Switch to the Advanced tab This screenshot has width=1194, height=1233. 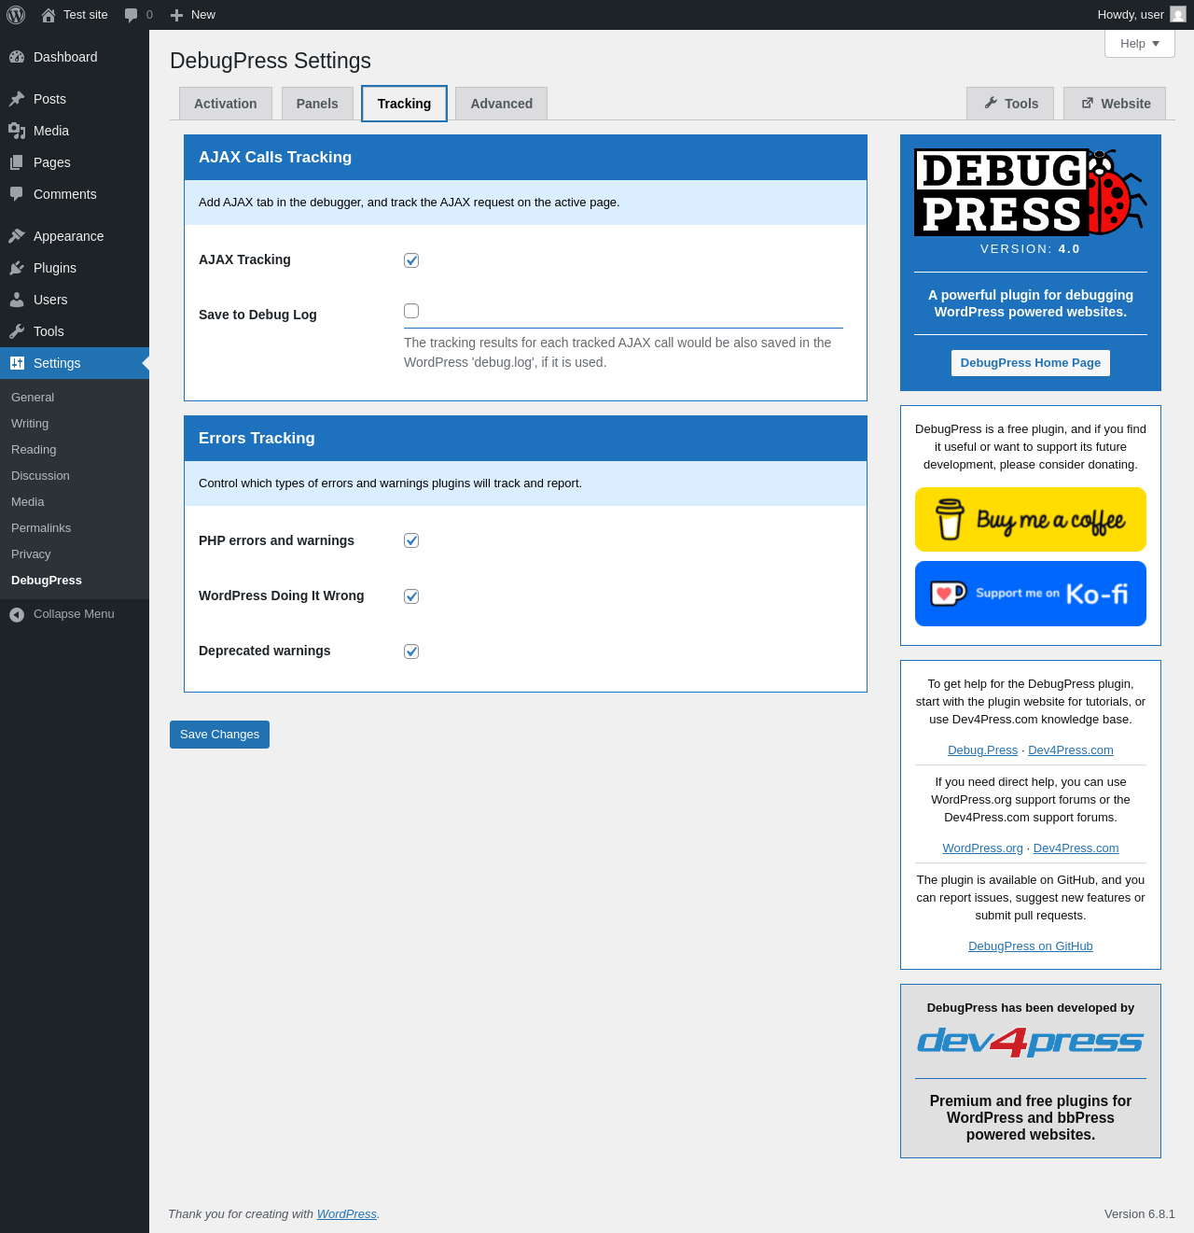[502, 104]
